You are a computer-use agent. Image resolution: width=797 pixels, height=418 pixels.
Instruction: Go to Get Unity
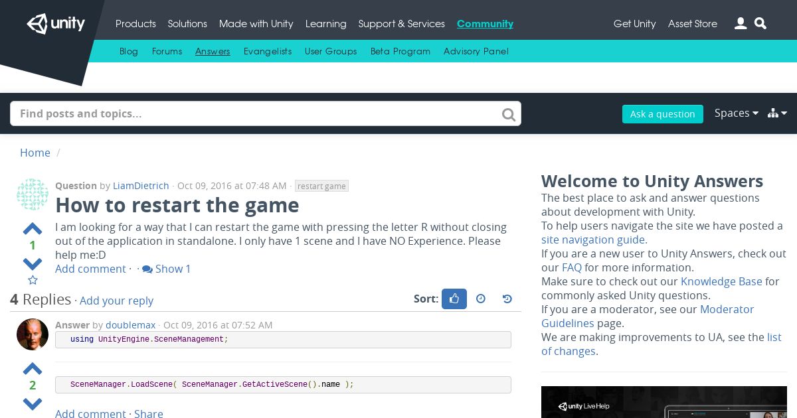pos(634,24)
